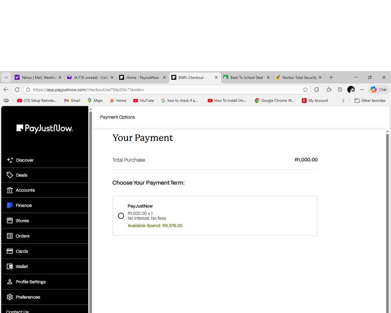Viewport: 391px width, 313px height.
Task: Open a new browser tab
Action: [x=331, y=77]
